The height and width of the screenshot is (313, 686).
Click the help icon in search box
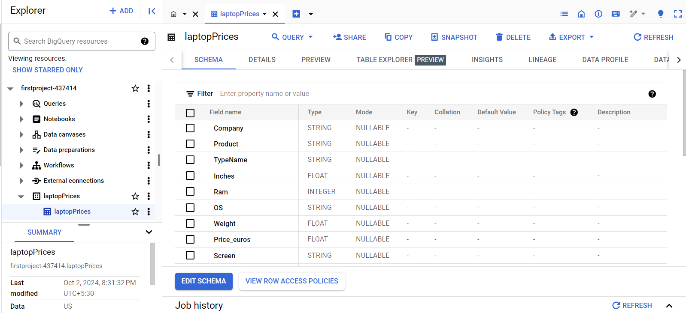pyautogui.click(x=145, y=41)
